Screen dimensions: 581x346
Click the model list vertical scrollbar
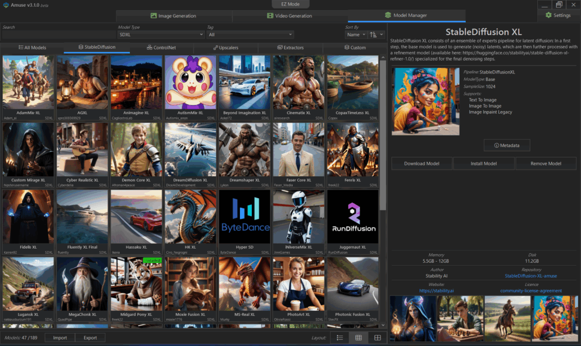[383, 136]
